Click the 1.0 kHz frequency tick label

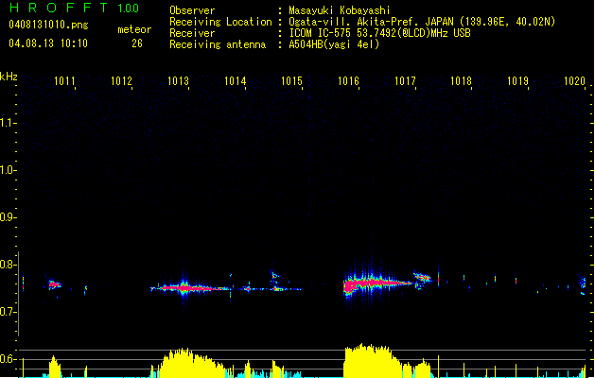click(8, 170)
